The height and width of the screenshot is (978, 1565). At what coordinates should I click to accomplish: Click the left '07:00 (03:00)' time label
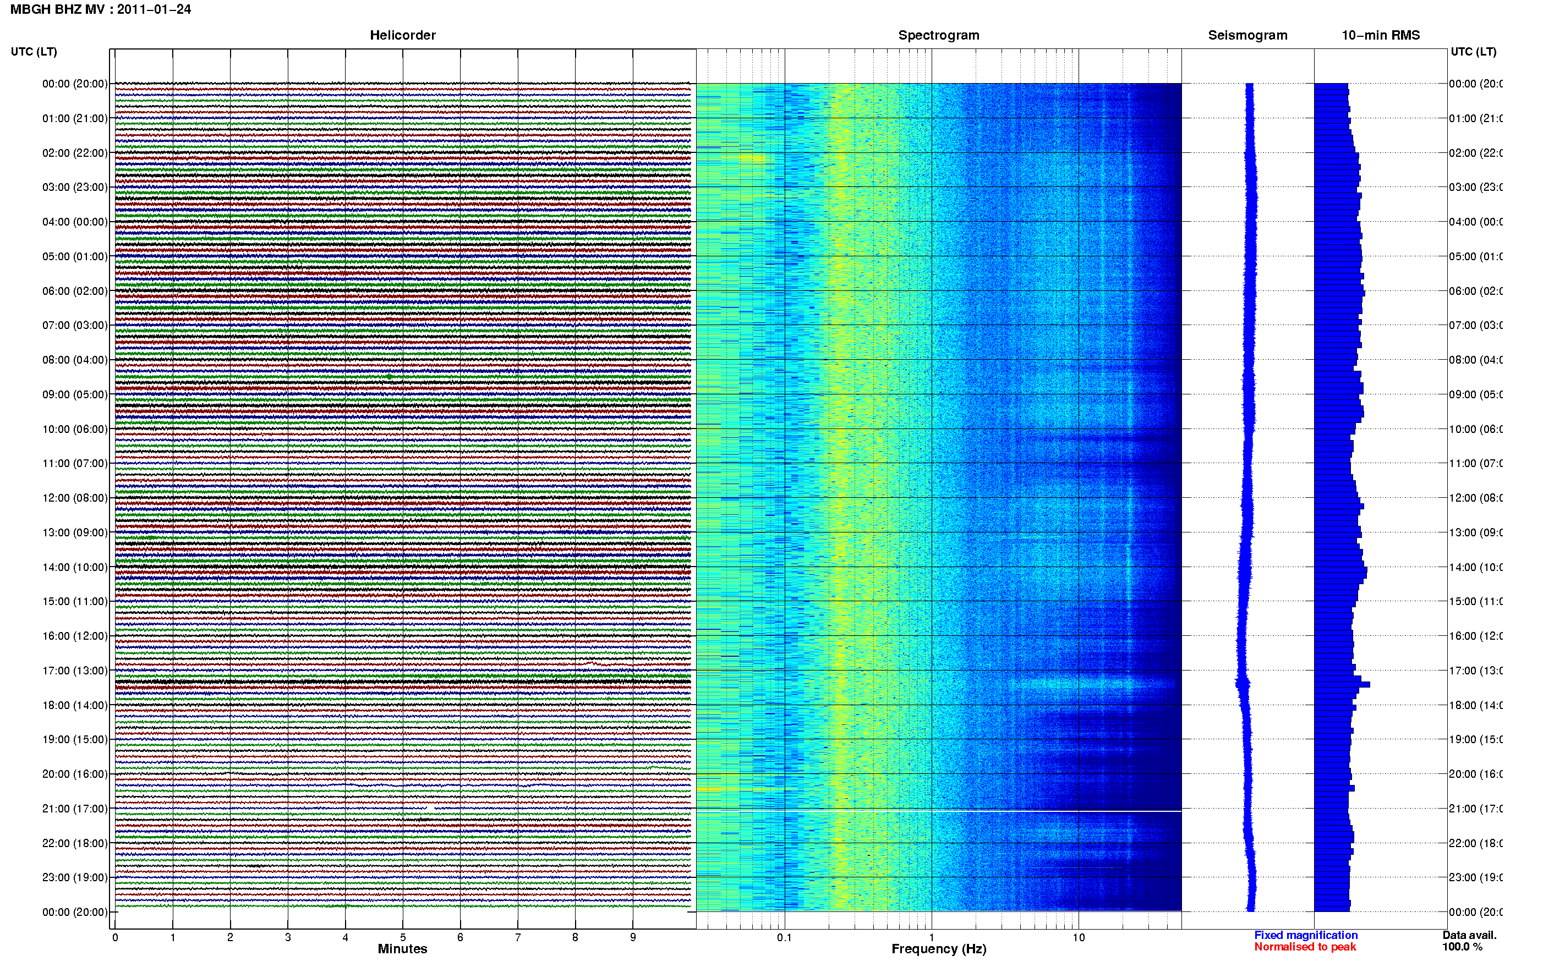click(75, 325)
